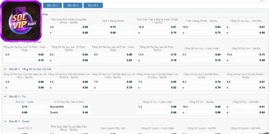Select 7.5 over odds 0.95 for Đội Khách 20 Phút
Image resolution: width=269 pixels, height=134 pixels.
click(157, 81)
